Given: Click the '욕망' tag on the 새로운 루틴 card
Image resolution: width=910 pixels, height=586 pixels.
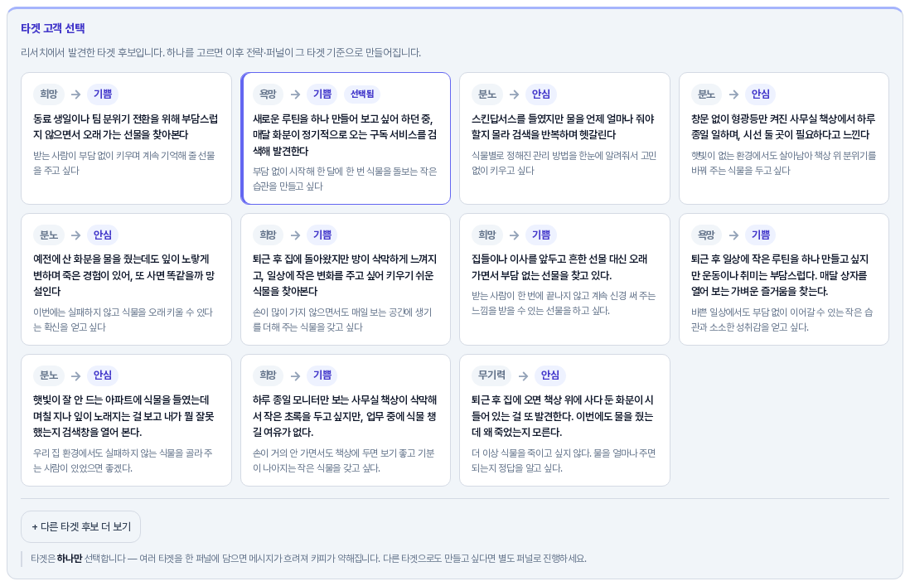Looking at the screenshot, I should [x=268, y=94].
